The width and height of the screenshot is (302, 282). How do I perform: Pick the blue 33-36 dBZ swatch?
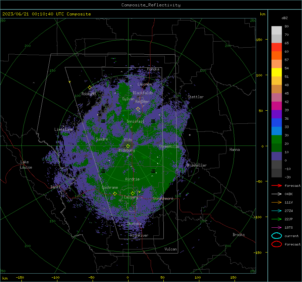tap(276, 123)
